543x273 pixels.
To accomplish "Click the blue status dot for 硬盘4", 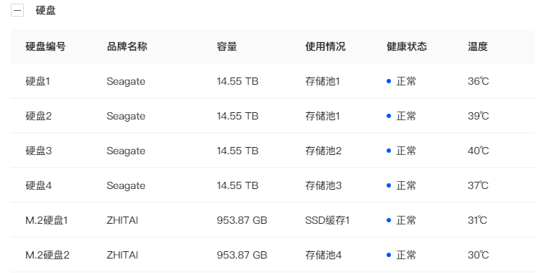I will tap(389, 185).
